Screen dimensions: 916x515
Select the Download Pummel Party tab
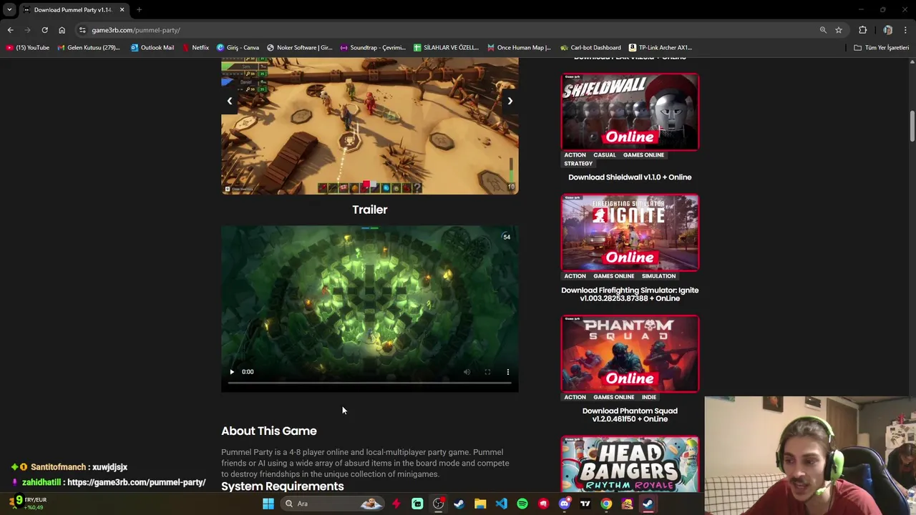74,10
